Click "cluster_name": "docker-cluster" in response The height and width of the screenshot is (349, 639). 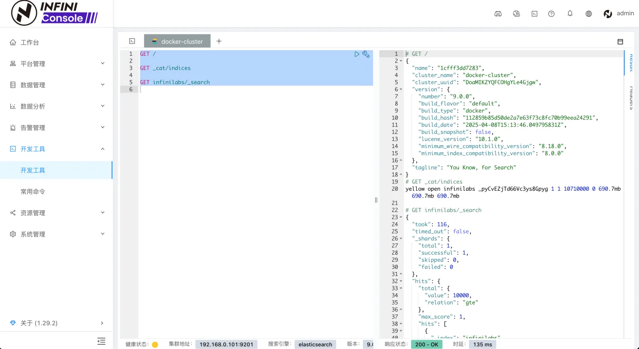tap(463, 75)
